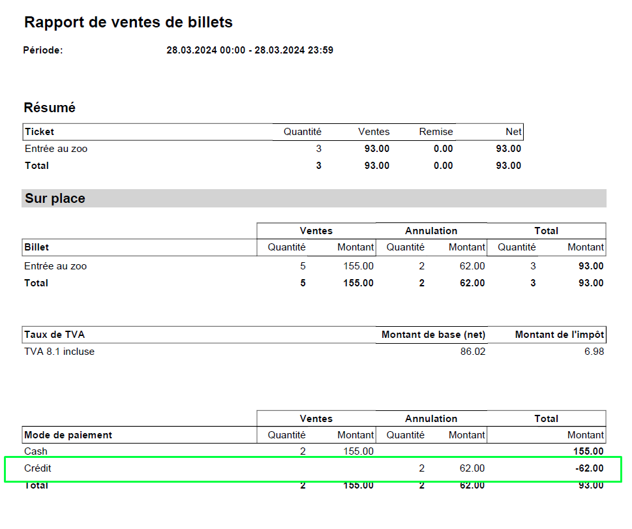Select the 'Période:' label

43,50
